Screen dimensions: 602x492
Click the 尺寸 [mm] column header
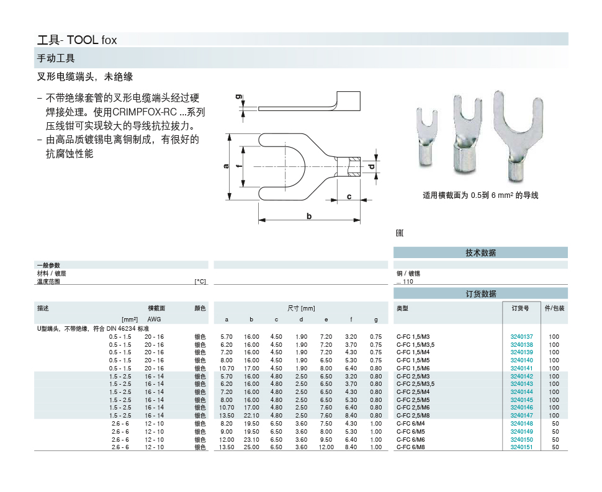(x=301, y=308)
